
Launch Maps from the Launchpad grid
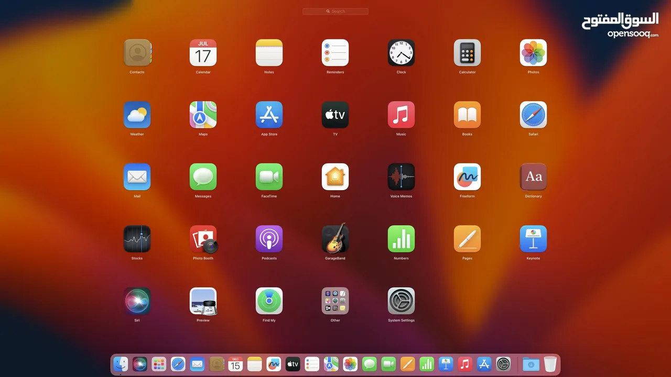203,115
